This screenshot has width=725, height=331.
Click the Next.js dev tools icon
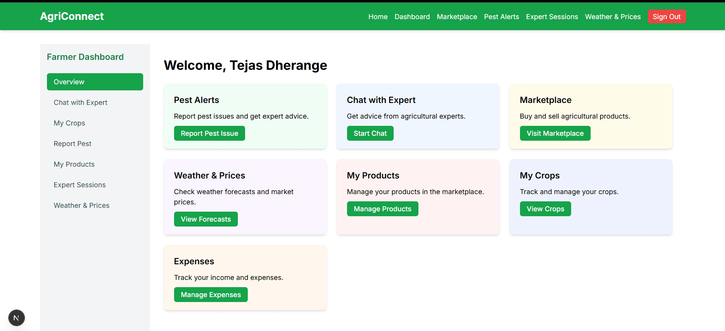[16, 318]
